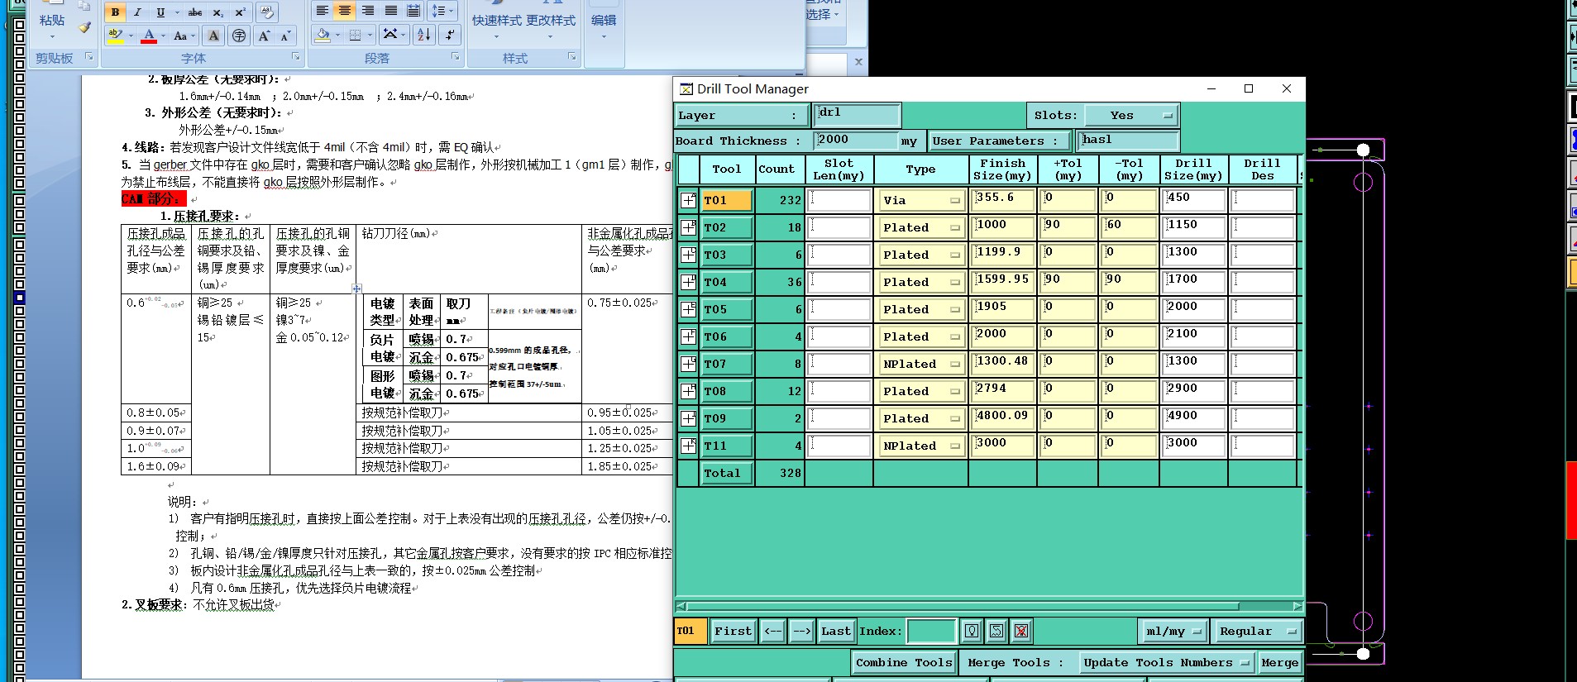Sort text with the A-Z sort icon

coord(424,35)
